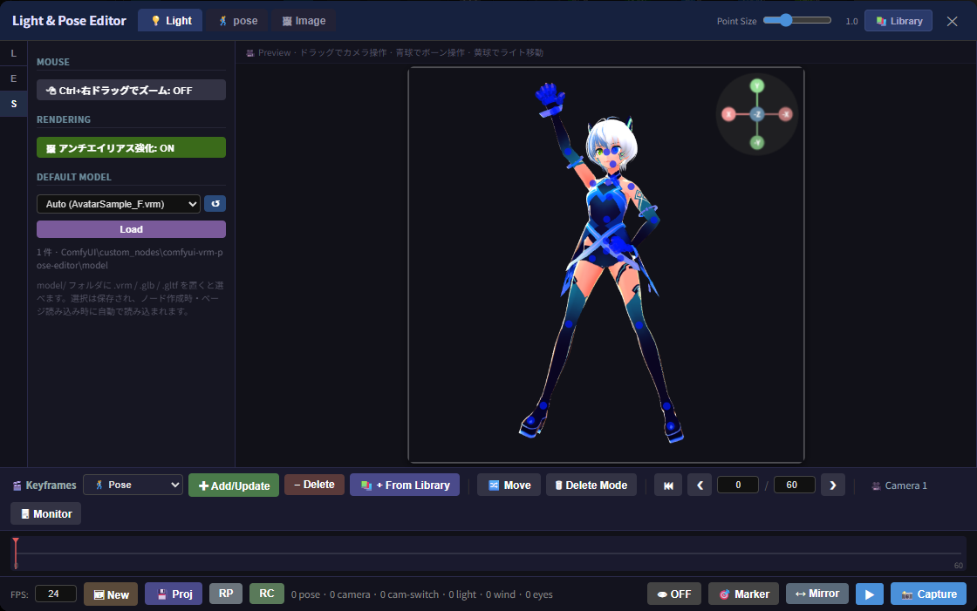Click the right red negative X gizmo ball

coord(786,114)
